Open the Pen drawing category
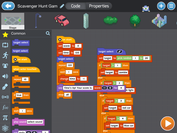Image resolution: width=177 pixels, height=133 pixels. click(x=5, y=87)
